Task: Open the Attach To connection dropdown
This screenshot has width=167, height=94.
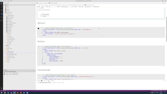Action: point(65,7)
